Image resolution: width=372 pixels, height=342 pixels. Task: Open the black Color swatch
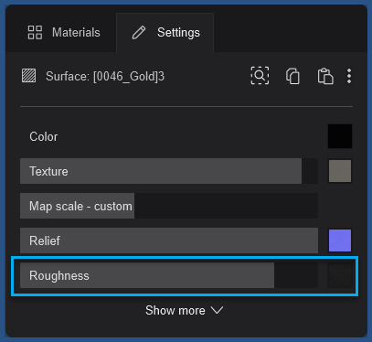pyautogui.click(x=340, y=136)
